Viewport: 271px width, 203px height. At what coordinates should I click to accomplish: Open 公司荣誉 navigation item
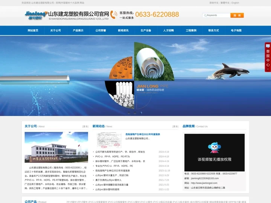pos(101,30)
